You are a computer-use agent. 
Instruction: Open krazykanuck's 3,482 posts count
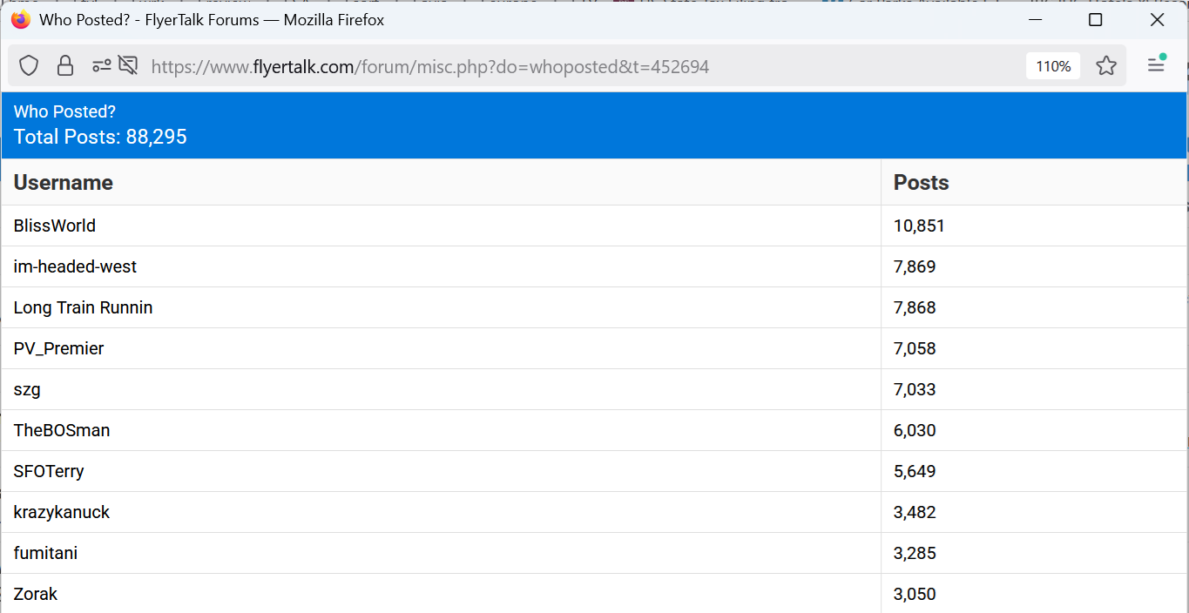[x=915, y=513]
